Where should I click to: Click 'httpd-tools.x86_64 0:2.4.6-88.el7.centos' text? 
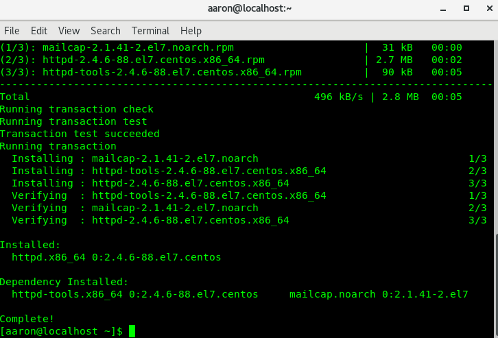(x=135, y=294)
